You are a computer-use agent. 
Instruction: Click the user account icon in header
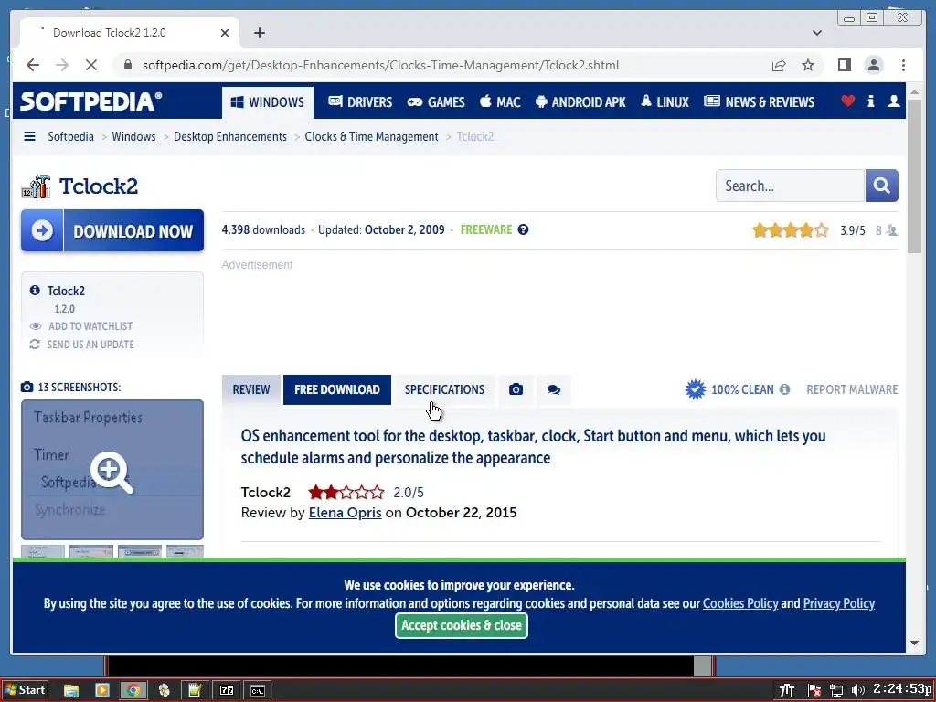coord(894,101)
